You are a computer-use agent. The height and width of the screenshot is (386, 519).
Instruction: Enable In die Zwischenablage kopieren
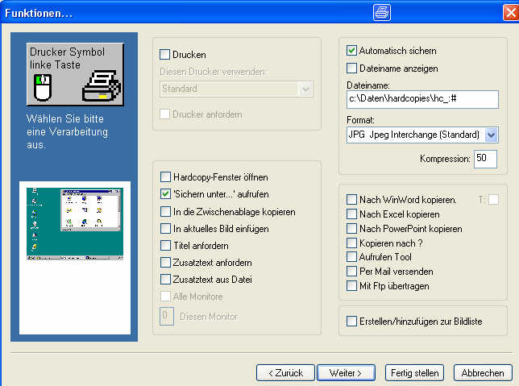pyautogui.click(x=165, y=212)
